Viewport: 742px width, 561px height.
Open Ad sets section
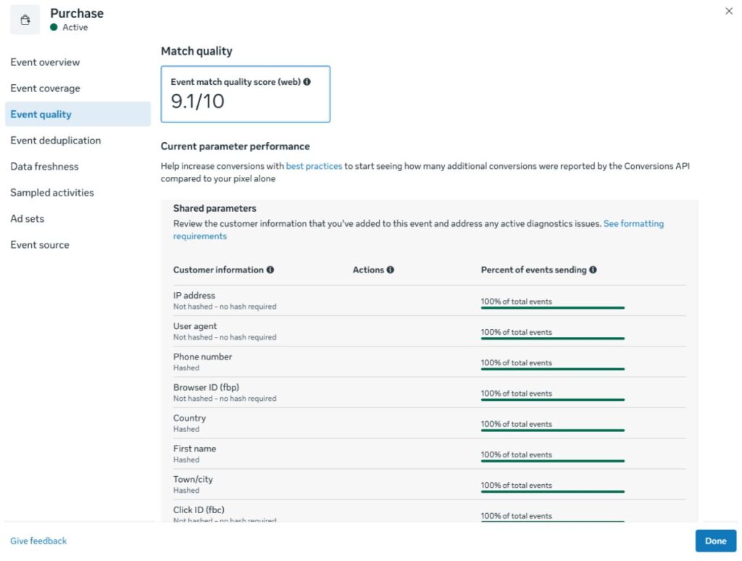(27, 219)
